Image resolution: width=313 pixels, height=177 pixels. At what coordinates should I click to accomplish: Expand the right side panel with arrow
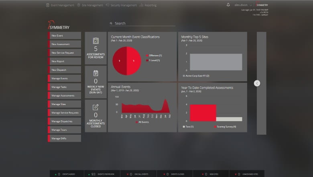pos(257,83)
